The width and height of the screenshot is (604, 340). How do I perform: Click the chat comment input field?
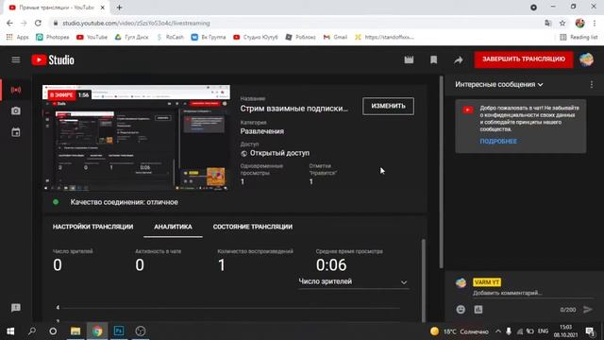point(532,293)
